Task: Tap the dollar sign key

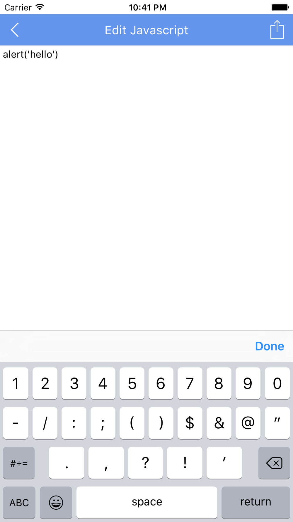Action: point(190,423)
